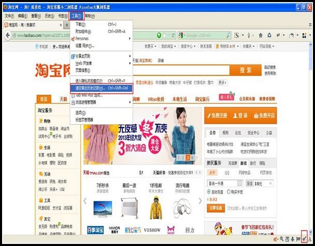Open 工具 menu in menu bar
The width and height of the screenshot is (315, 246).
(77, 16)
